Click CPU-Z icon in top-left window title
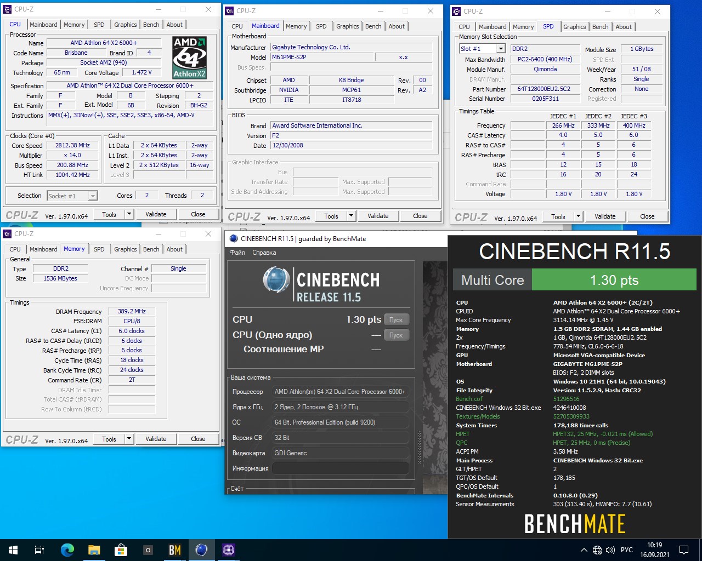702x561 pixels. pos(8,9)
